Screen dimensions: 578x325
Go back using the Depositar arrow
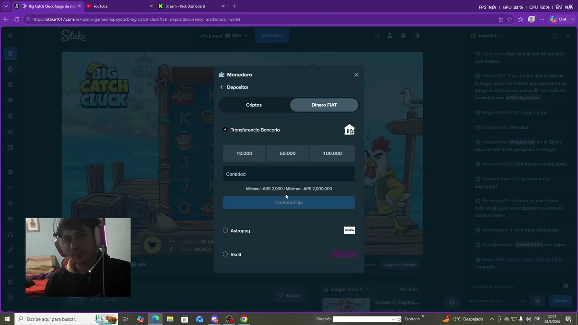[221, 87]
